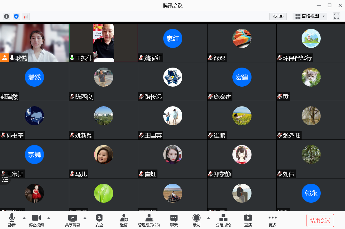
Task: Check the network signal status icon
Action: click(26, 16)
